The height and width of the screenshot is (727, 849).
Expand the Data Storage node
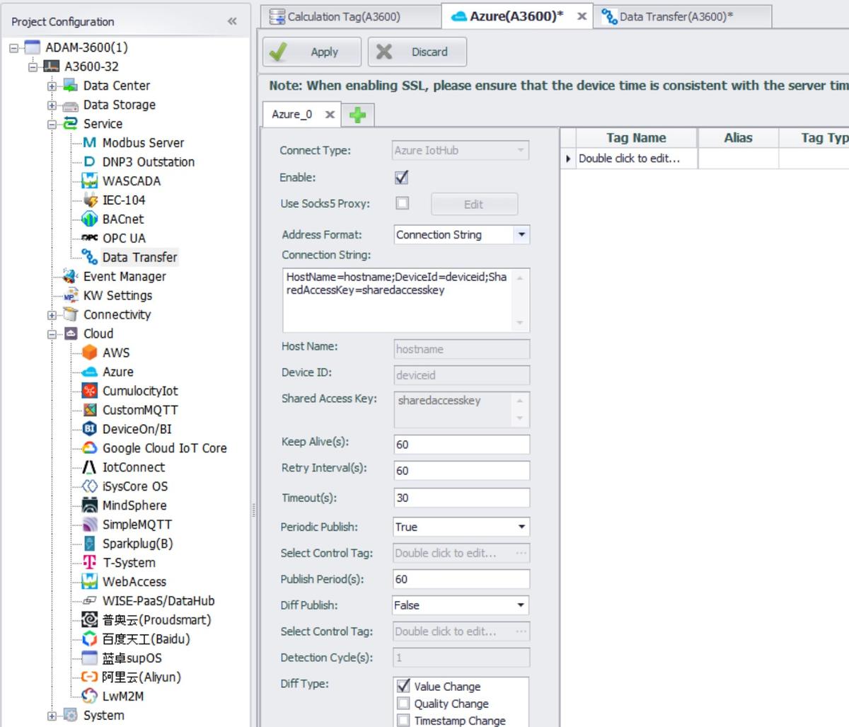(52, 105)
